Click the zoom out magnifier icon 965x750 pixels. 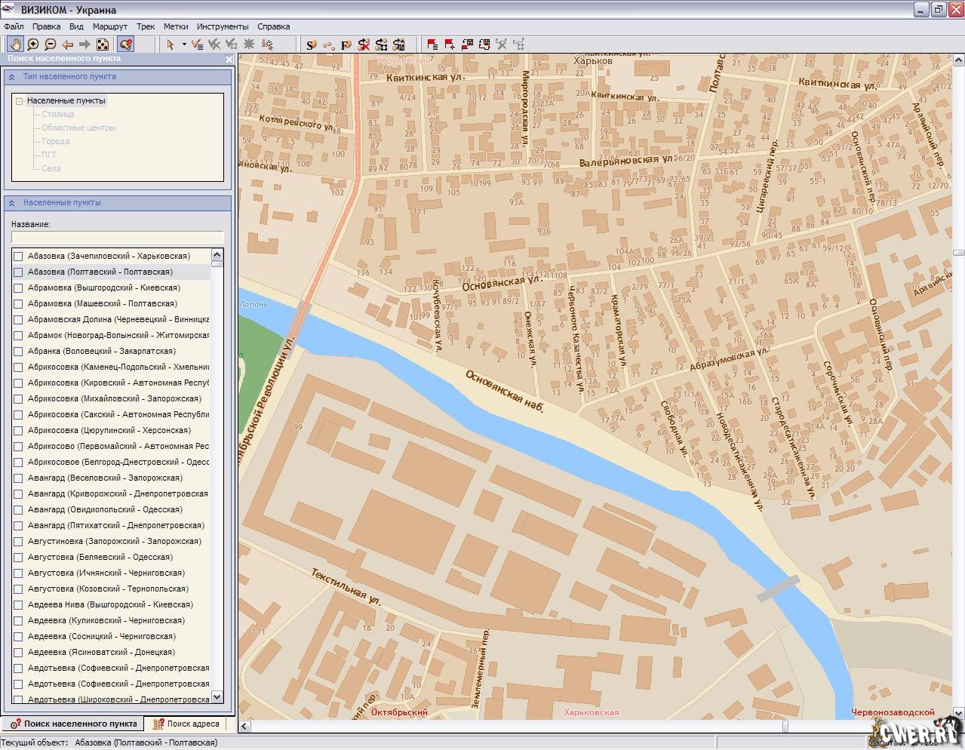click(x=51, y=45)
